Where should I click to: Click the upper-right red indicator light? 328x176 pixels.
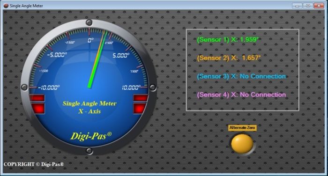[x=141, y=98]
